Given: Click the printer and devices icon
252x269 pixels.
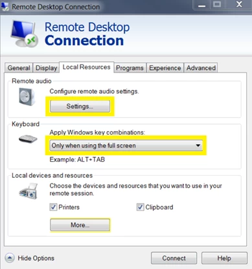Looking at the screenshot, I should (x=29, y=191).
